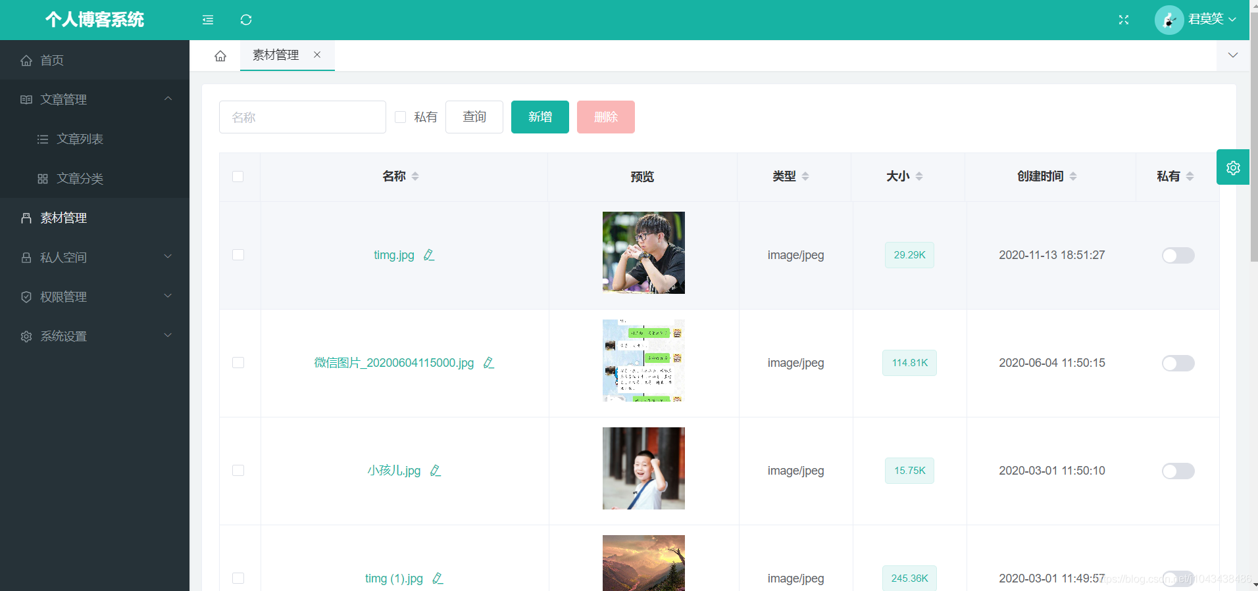This screenshot has width=1258, height=591.
Task: Tick the 私有 filter checkbox
Action: click(400, 117)
